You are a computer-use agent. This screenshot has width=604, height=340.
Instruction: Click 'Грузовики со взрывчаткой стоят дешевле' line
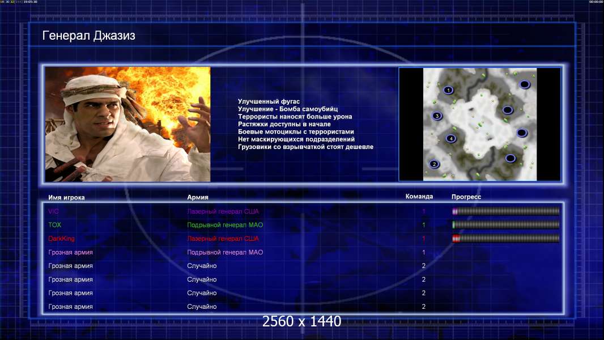tap(305, 147)
